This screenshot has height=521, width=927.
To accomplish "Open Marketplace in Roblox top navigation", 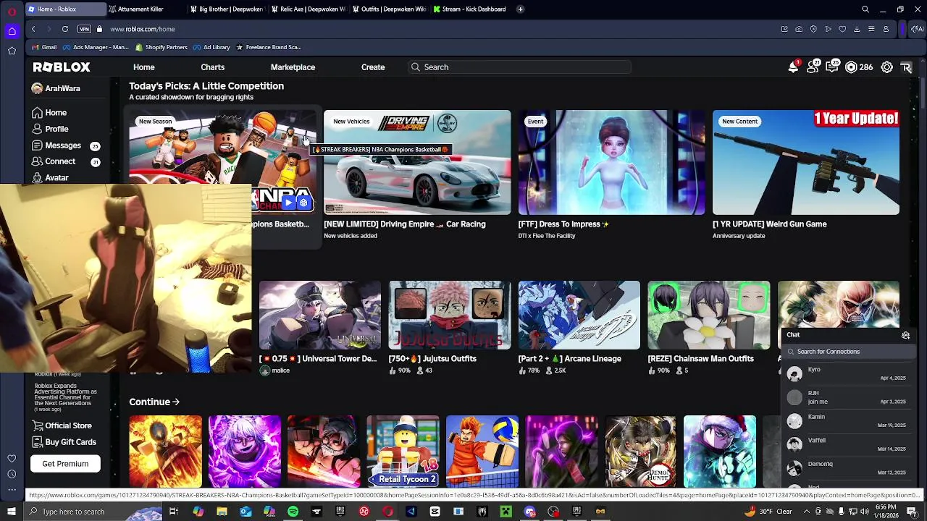I will click(x=293, y=67).
